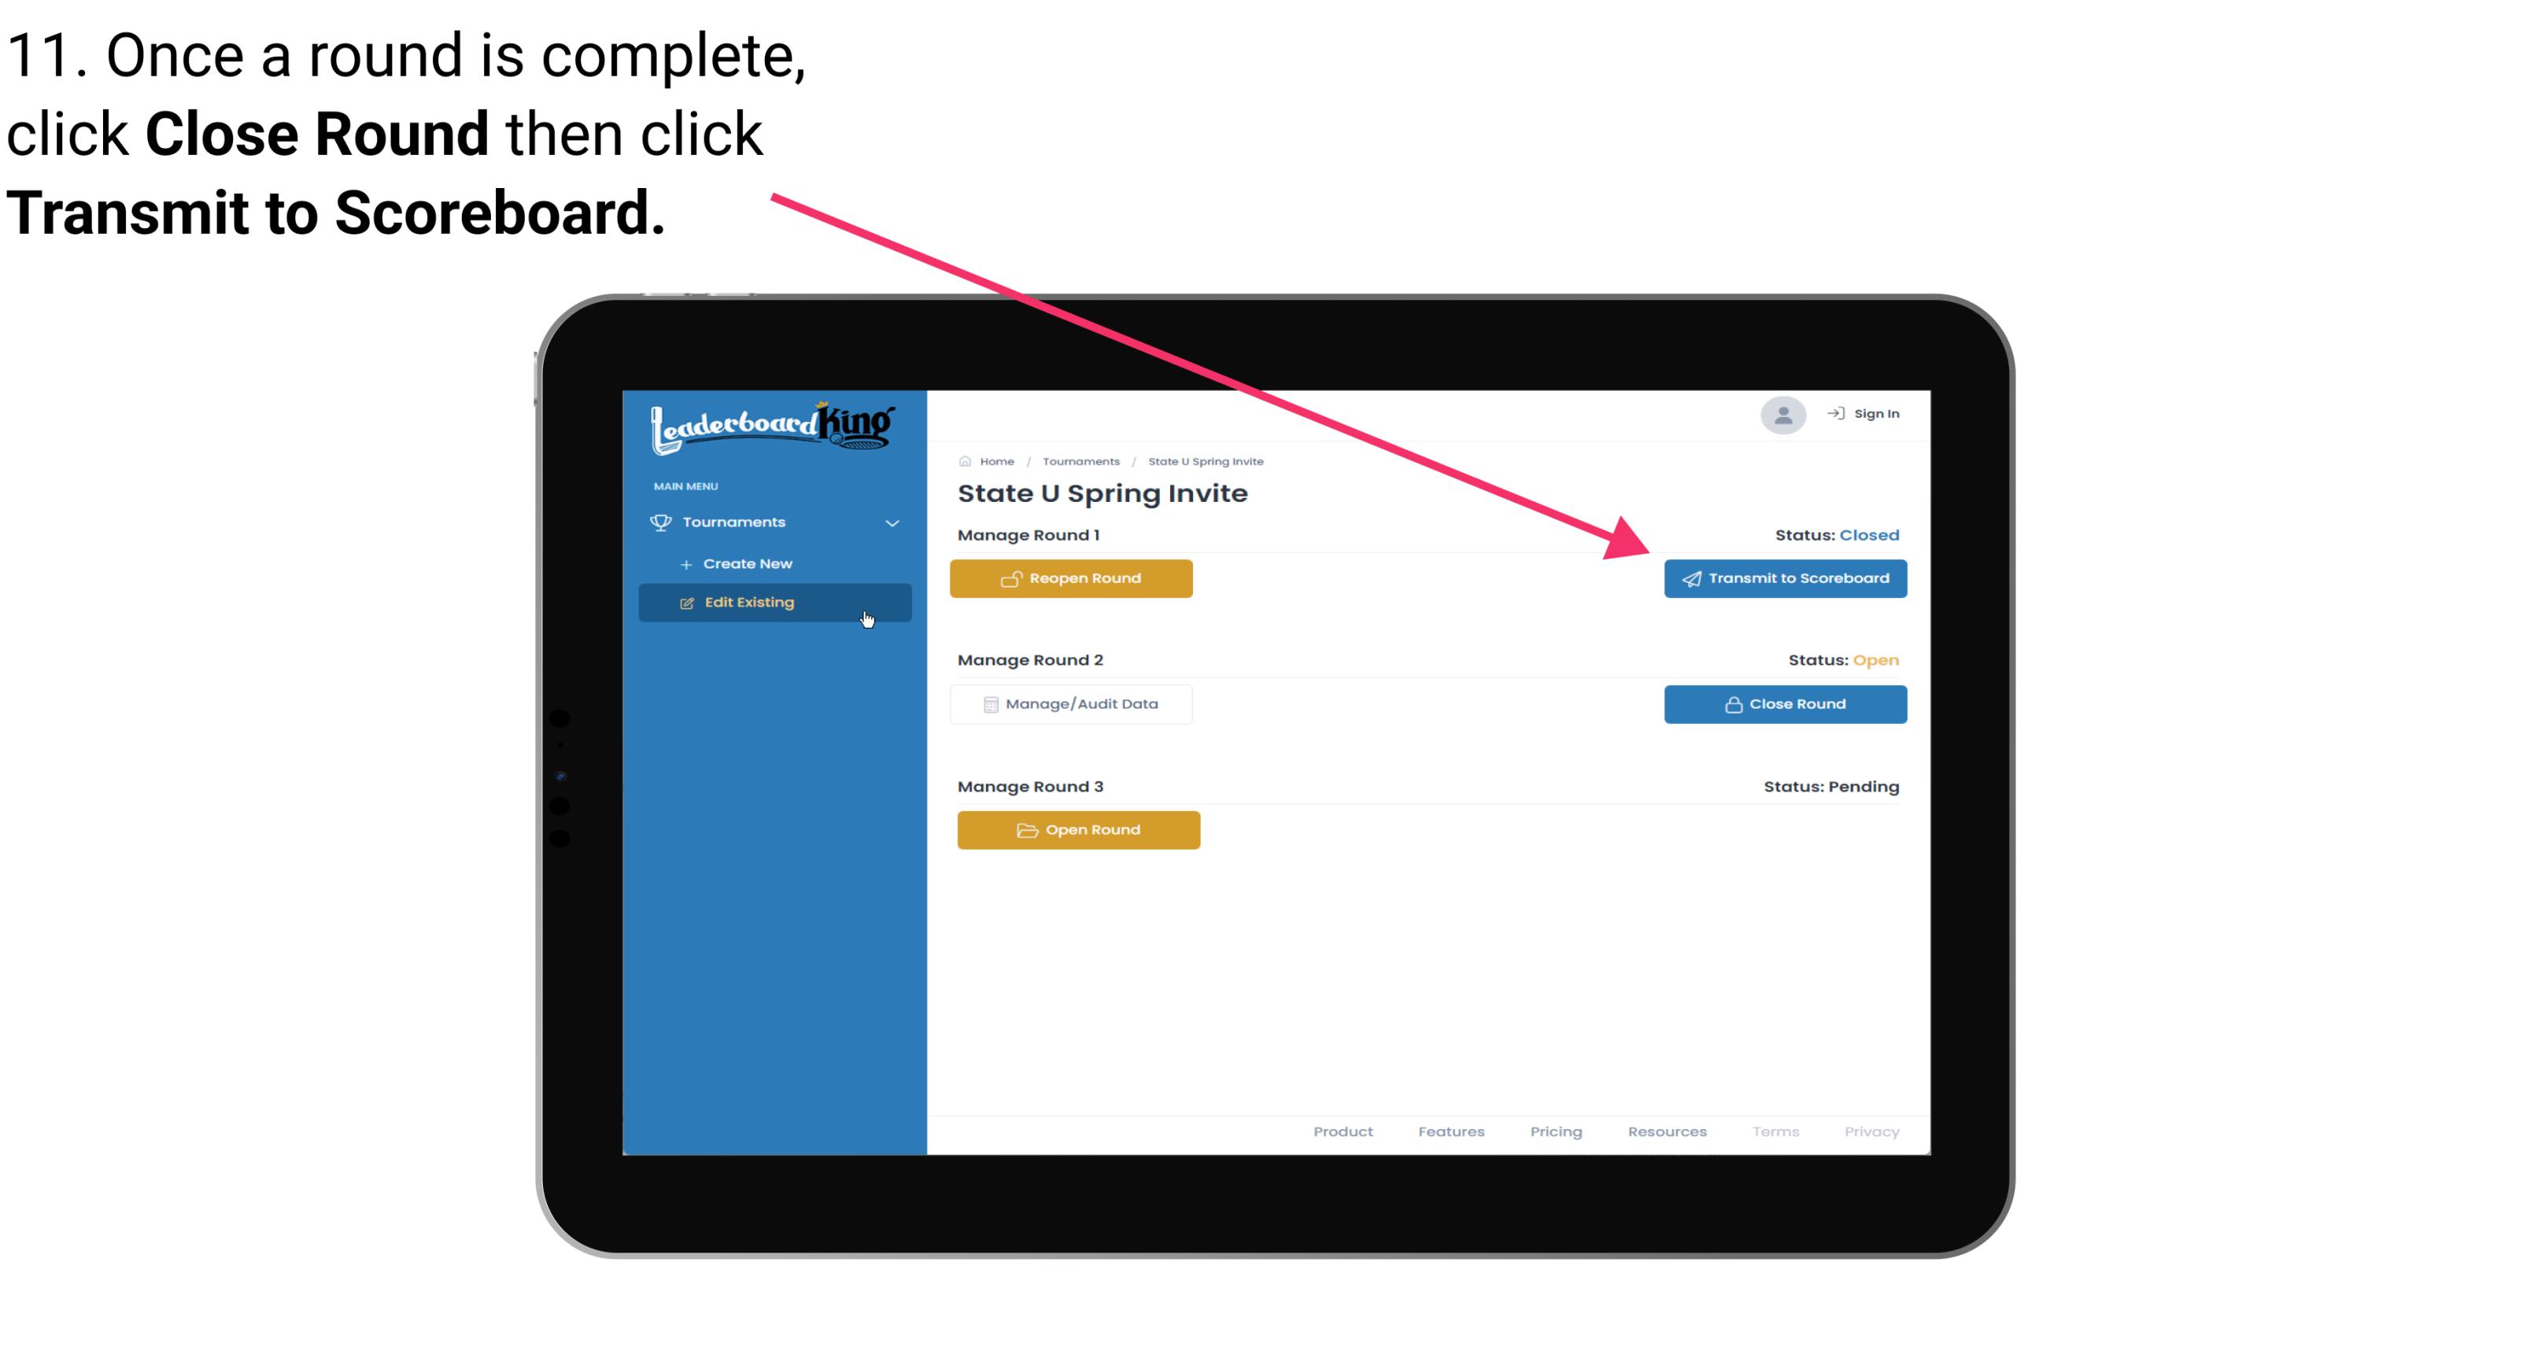Click the Features footer navigation item
Viewport: 2545px width, 1369px height.
1451,1131
